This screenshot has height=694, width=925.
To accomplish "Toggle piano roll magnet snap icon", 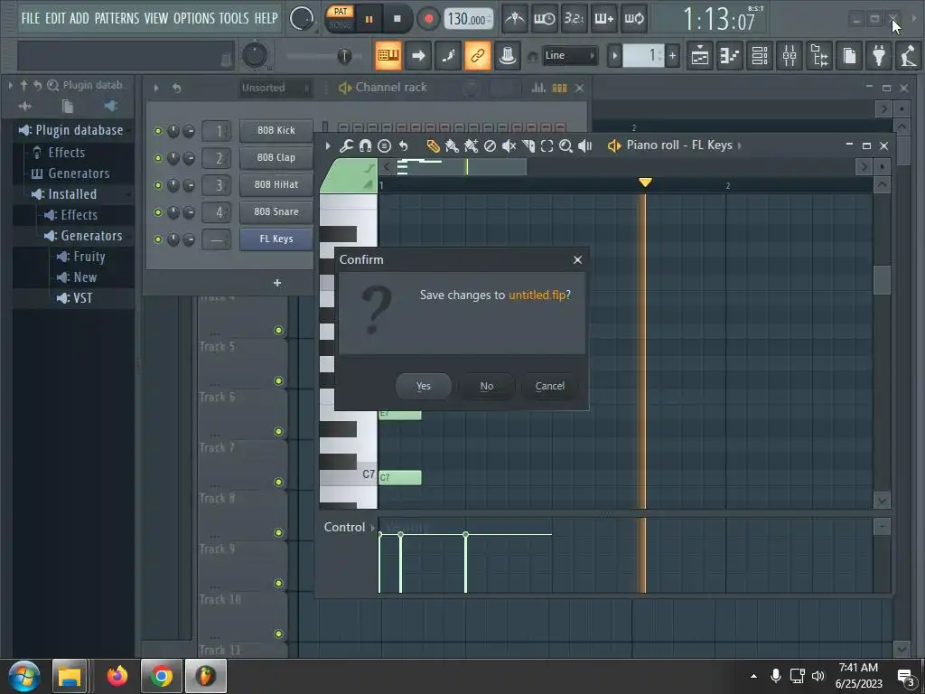I will pyautogui.click(x=365, y=145).
